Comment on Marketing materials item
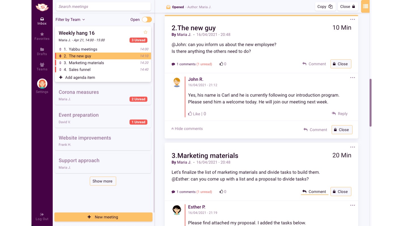The width and height of the screenshot is (403, 226). [314, 191]
